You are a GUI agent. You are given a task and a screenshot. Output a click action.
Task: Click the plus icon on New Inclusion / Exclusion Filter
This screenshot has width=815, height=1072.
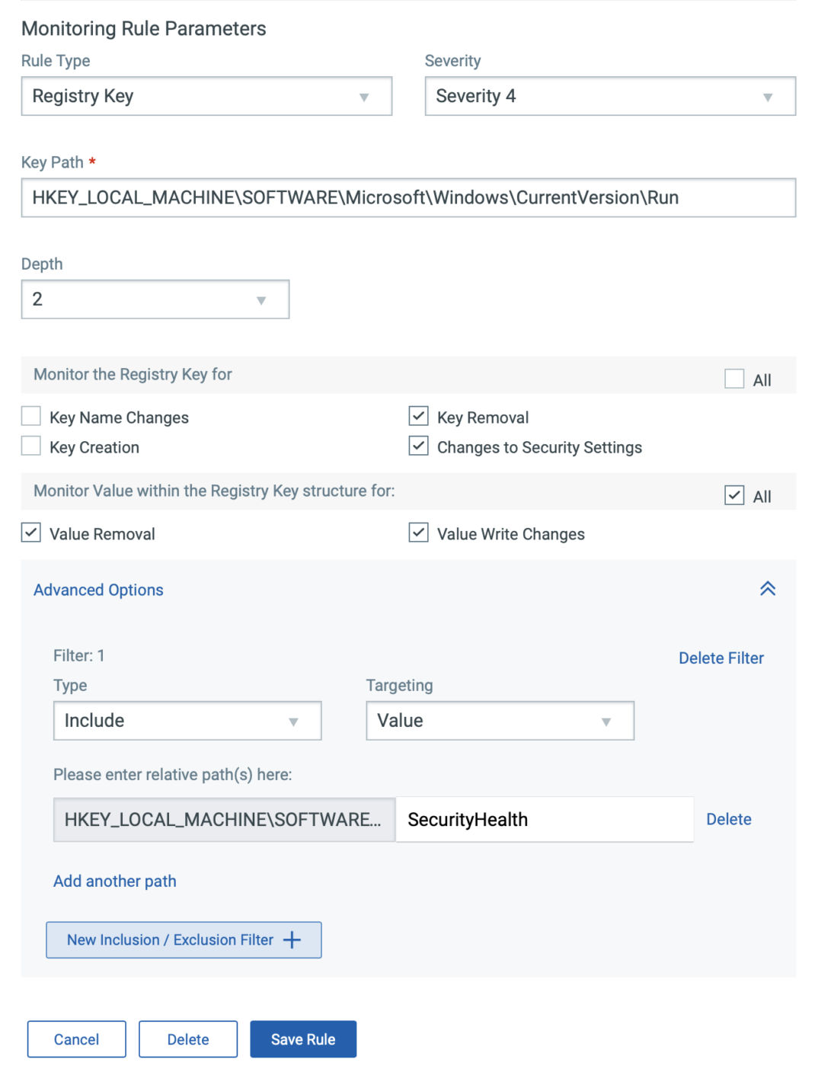tap(292, 939)
